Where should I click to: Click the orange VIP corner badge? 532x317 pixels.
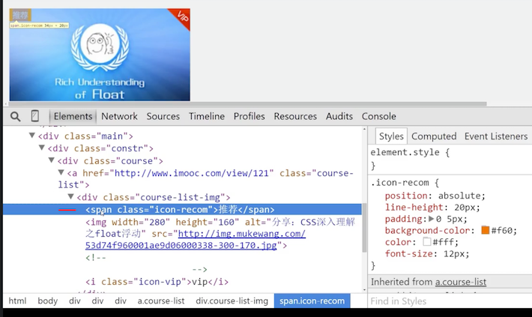point(181,16)
